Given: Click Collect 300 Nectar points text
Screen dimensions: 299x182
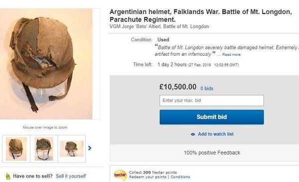Looking at the screenshot, I should coord(153,172).
